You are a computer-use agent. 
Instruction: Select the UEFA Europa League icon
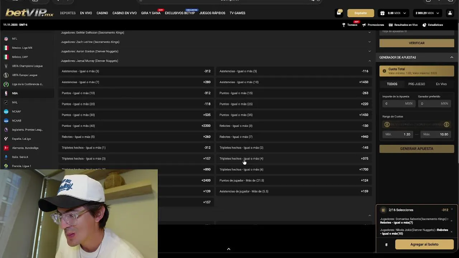click(6, 75)
